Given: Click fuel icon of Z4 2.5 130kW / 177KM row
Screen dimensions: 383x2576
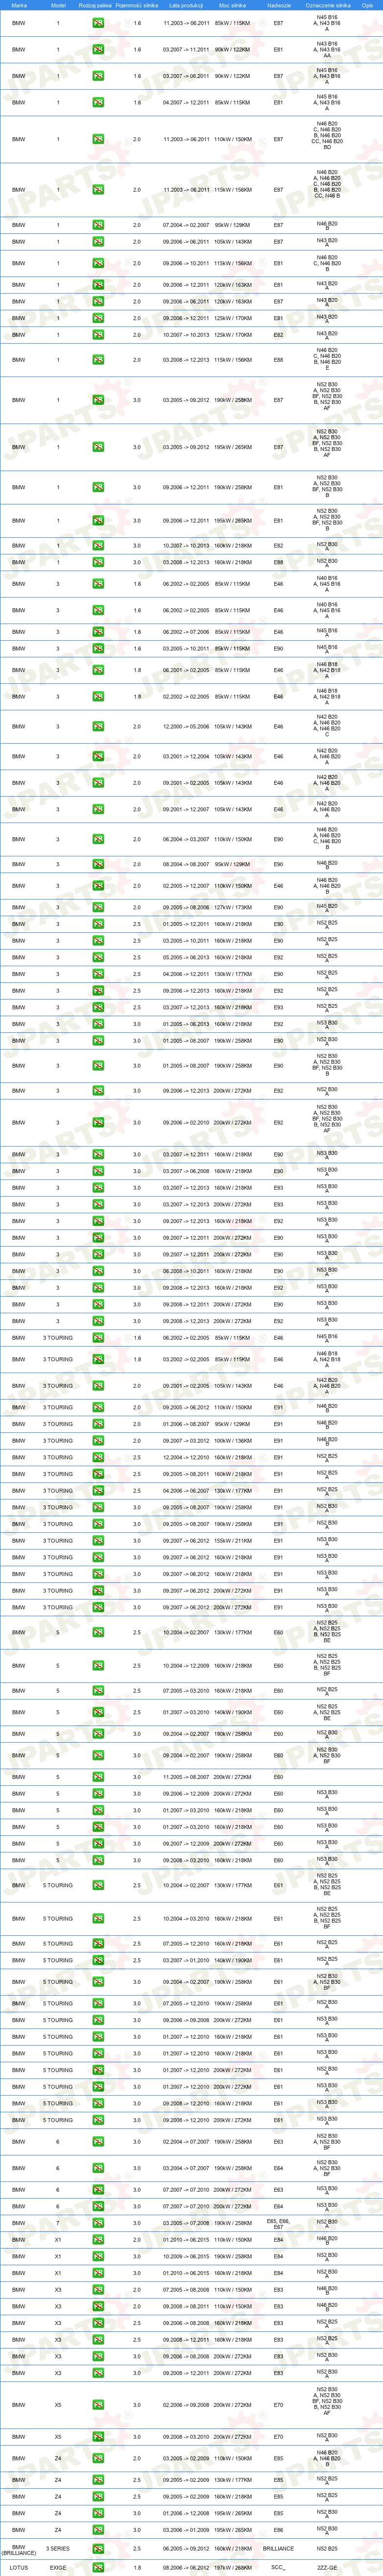Looking at the screenshot, I should (98, 2480).
